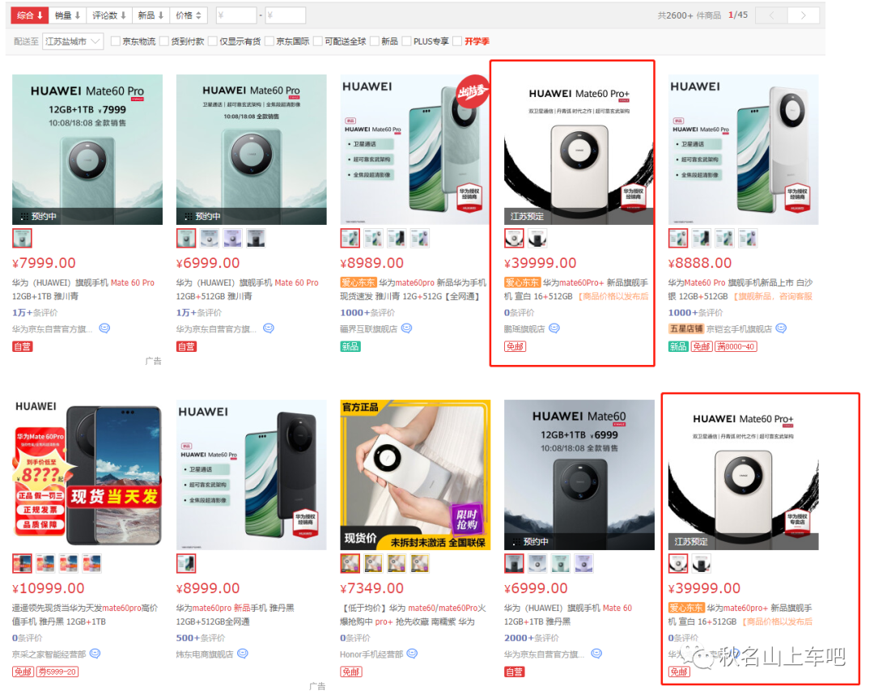Open ¥7999 Mate 60 Pro 12GB+1TB title
874x695 pixels.
[x=83, y=290]
